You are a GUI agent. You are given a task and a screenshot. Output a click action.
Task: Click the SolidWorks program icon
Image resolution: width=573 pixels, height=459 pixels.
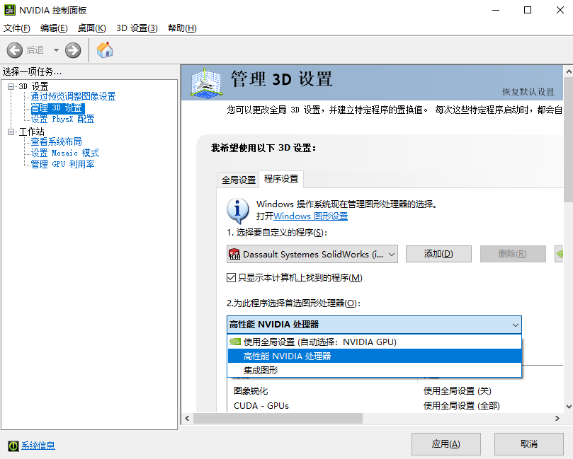[234, 254]
